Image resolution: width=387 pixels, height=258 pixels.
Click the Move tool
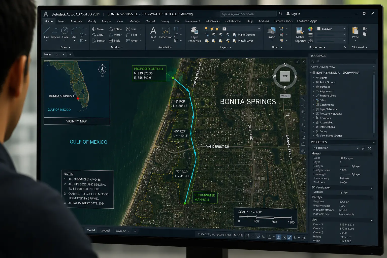(98, 29)
